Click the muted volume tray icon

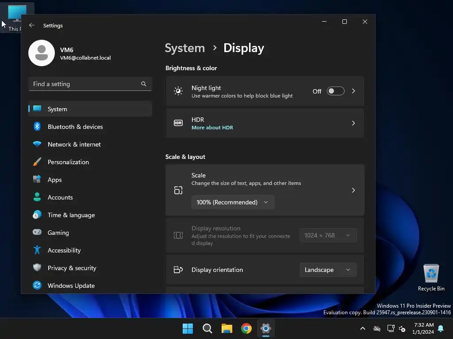tap(402, 328)
